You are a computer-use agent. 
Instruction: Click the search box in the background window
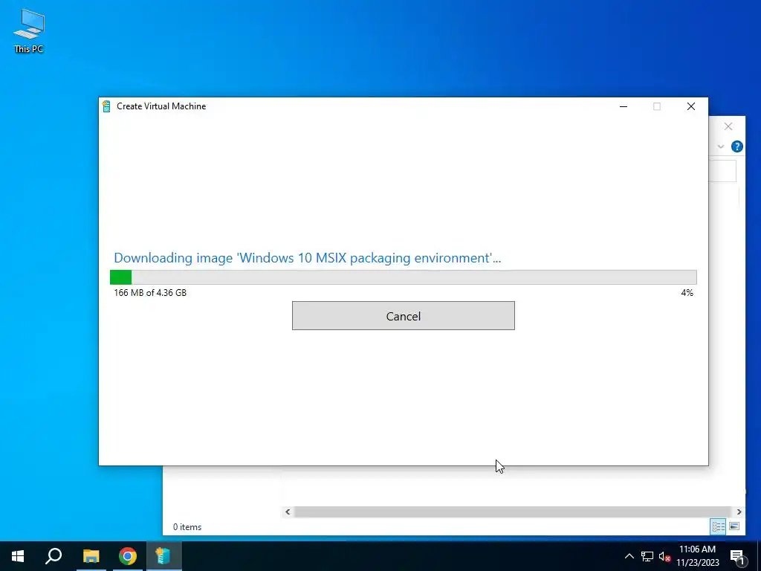point(722,172)
